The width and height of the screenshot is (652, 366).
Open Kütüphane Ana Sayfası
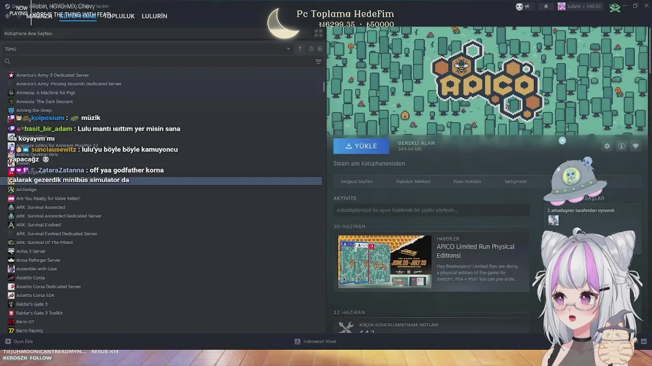pos(28,34)
